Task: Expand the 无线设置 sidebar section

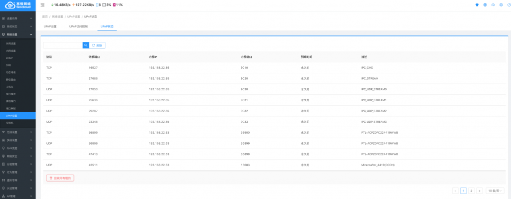Action: [x=17, y=132]
